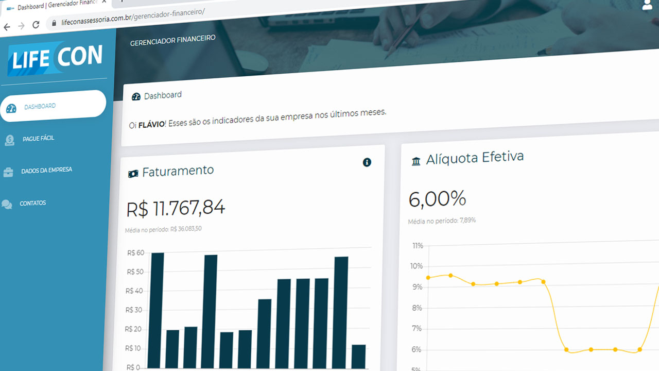Click the money icon beside the Faturamento title

pos(133,174)
